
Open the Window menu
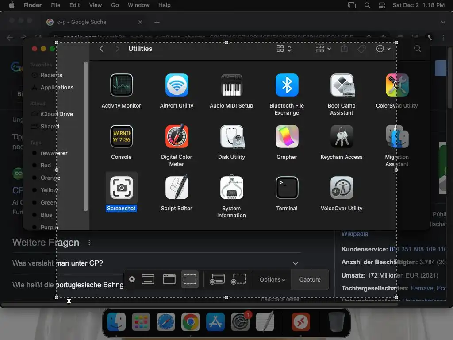pos(138,5)
